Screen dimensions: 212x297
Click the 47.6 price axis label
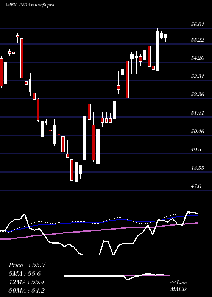click(x=196, y=186)
